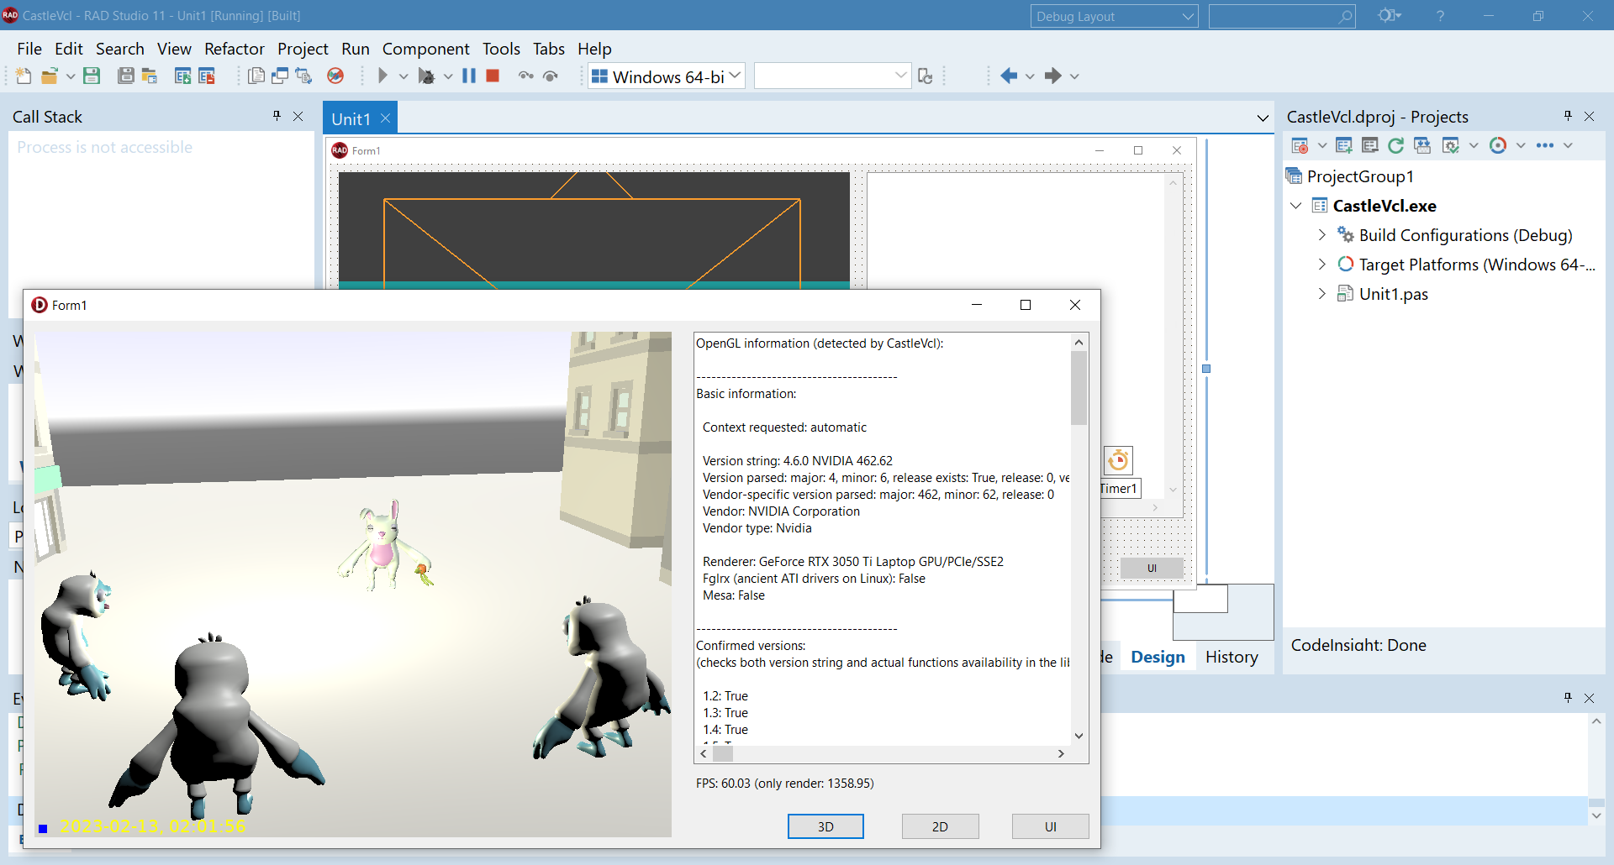
Task: Expand Build Configurations (Debug) node
Action: [x=1321, y=235]
